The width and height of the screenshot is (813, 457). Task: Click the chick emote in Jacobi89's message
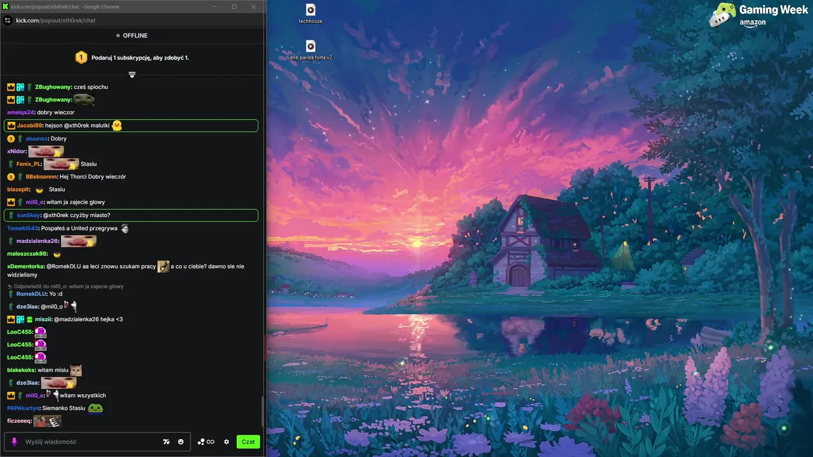(x=117, y=126)
